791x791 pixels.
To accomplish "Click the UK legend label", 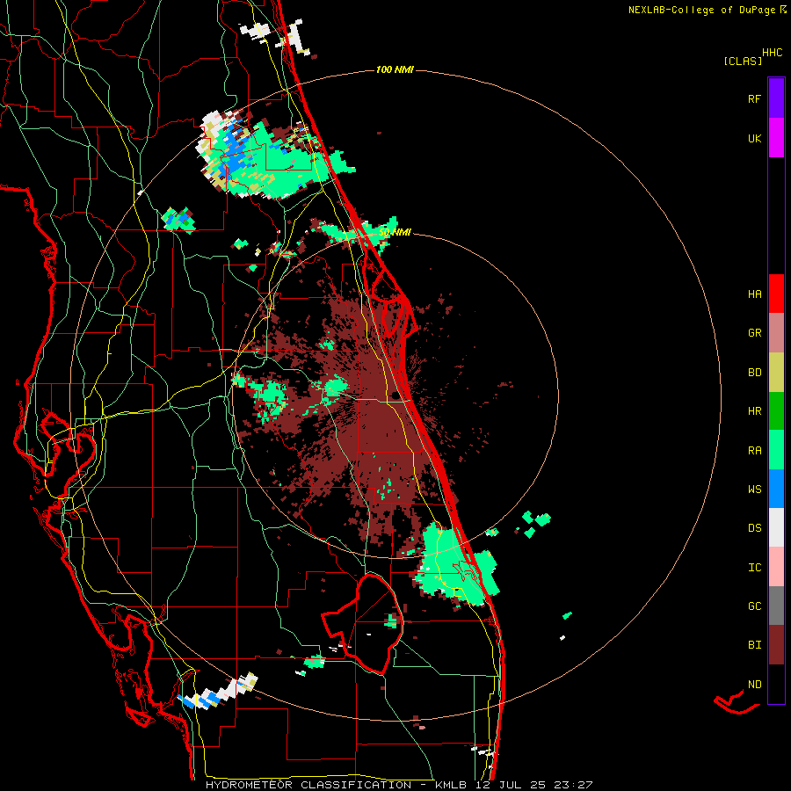I will pyautogui.click(x=754, y=138).
